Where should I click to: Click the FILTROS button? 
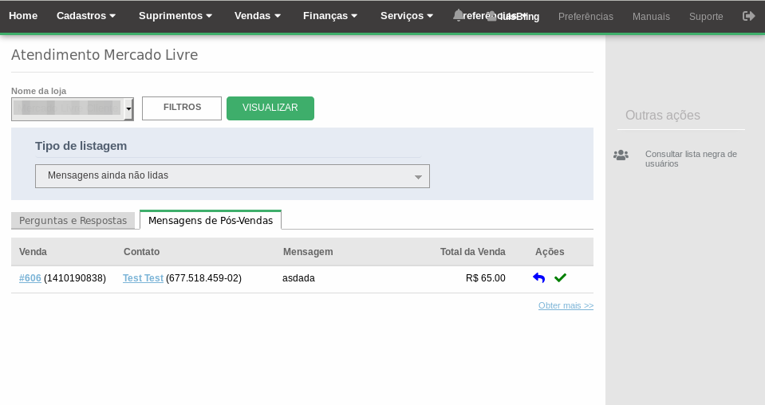(x=182, y=108)
